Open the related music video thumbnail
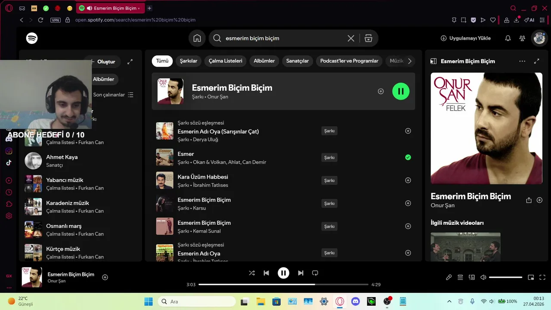 pyautogui.click(x=465, y=247)
